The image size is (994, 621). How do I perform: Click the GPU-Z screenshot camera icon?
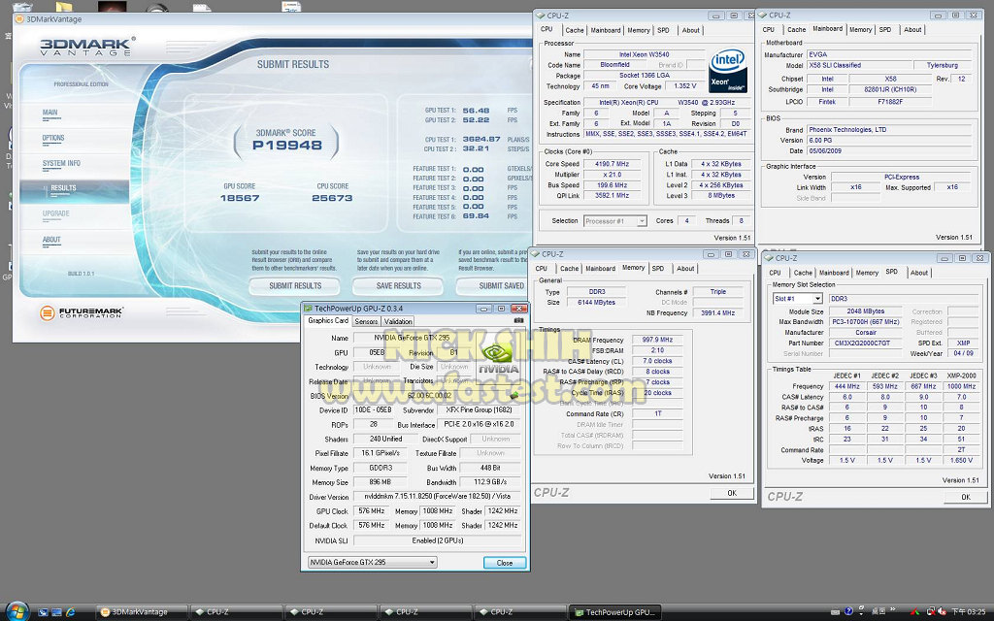[518, 321]
